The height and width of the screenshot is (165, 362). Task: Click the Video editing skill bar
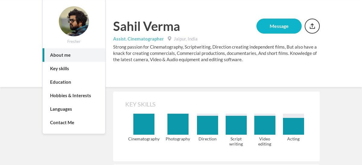[x=265, y=124]
